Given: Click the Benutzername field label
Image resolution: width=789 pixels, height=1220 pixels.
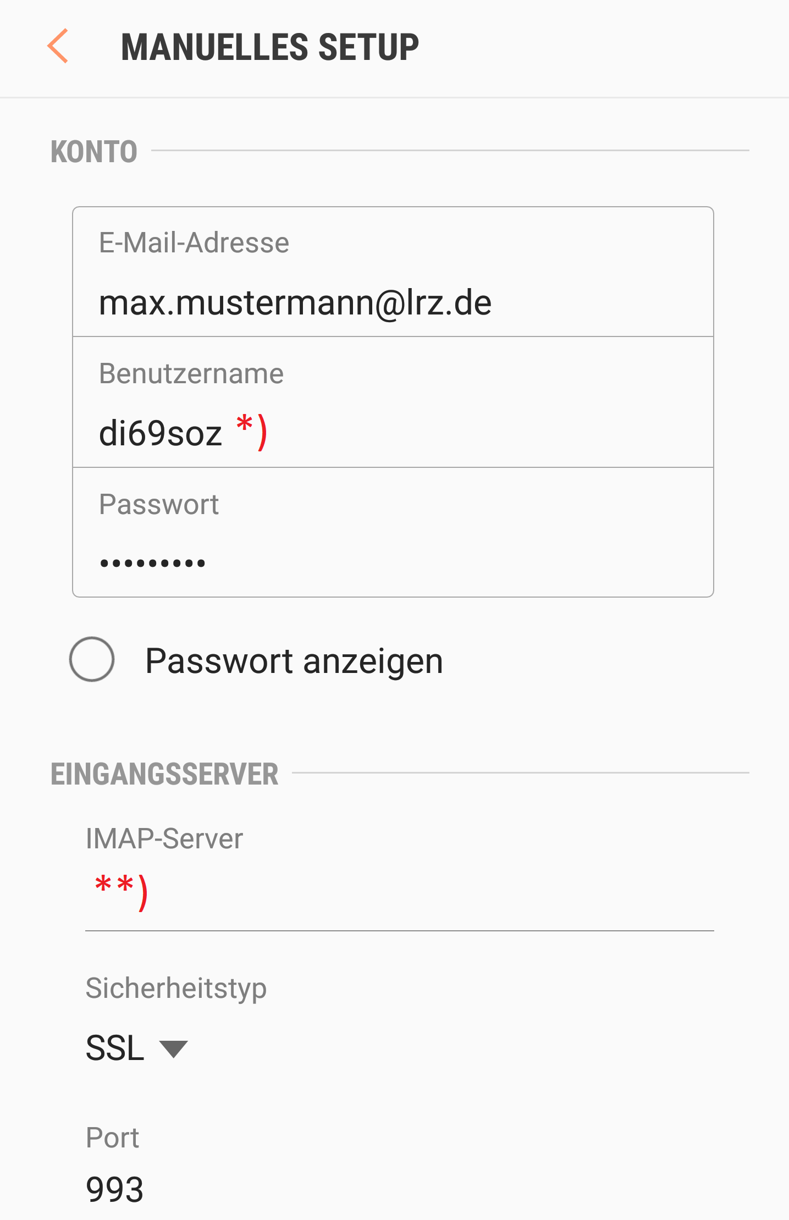Looking at the screenshot, I should pos(191,374).
